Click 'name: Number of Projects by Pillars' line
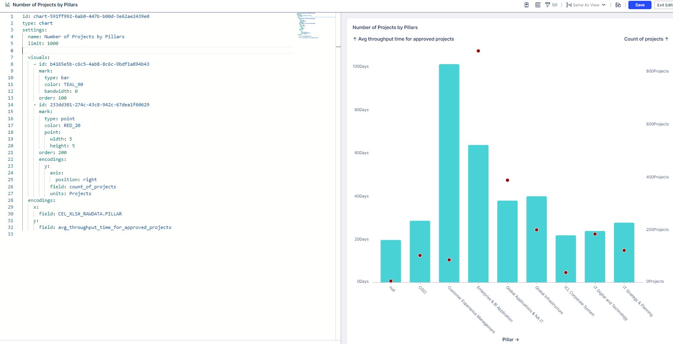 click(76, 37)
